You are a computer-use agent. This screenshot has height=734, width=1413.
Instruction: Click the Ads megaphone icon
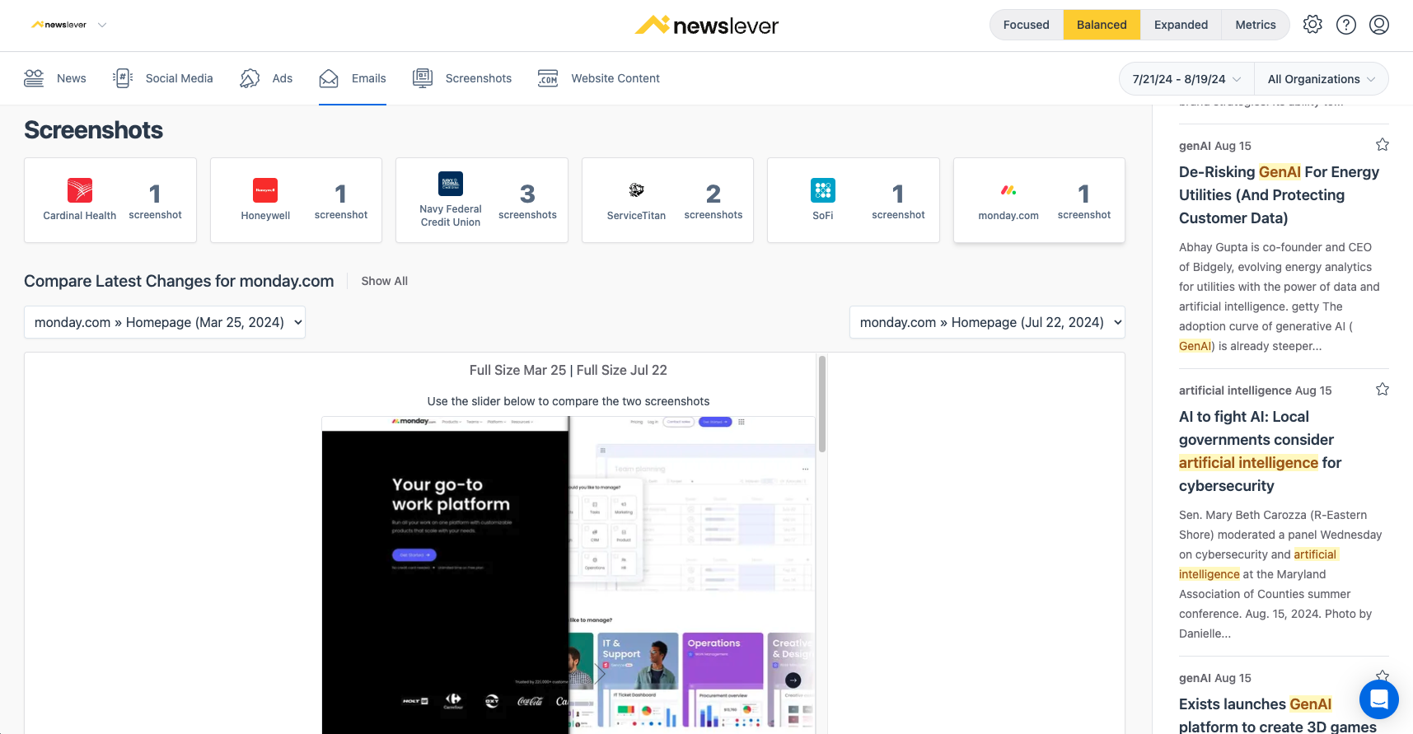(250, 78)
